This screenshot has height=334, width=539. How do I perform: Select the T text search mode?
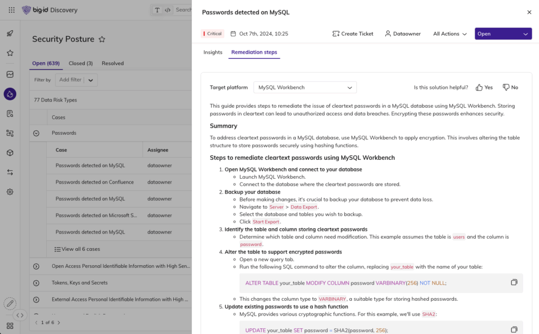(157, 10)
